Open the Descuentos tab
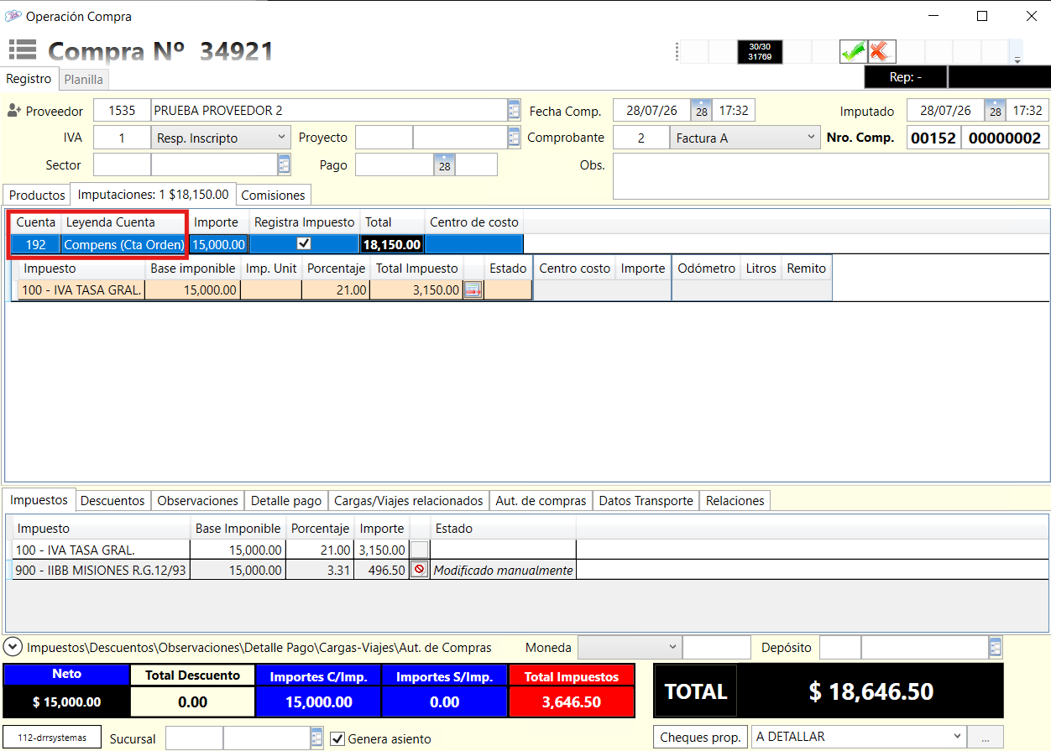Image resolution: width=1051 pixels, height=751 pixels. pyautogui.click(x=112, y=500)
